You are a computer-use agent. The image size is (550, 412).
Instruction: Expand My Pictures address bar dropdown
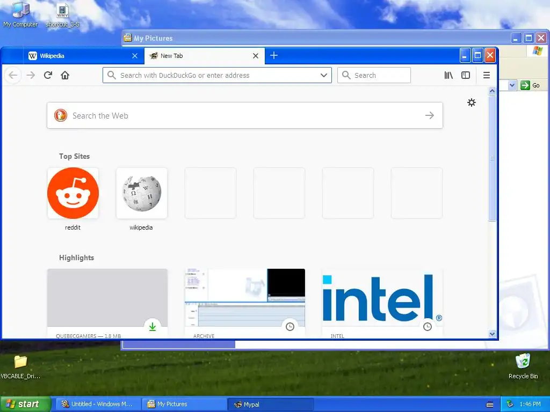[x=512, y=85]
